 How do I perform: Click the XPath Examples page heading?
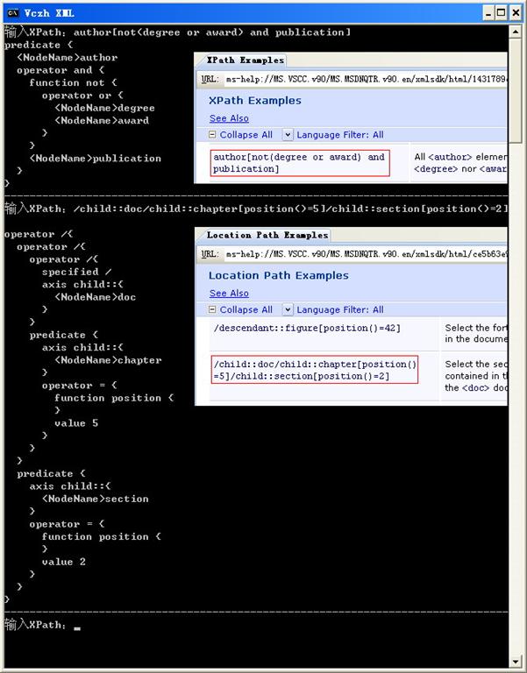point(254,101)
